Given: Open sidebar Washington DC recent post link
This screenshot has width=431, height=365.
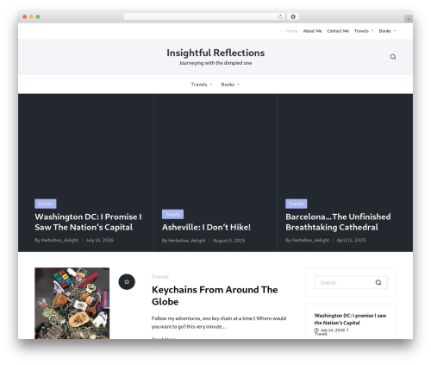Looking at the screenshot, I should pyautogui.click(x=350, y=319).
